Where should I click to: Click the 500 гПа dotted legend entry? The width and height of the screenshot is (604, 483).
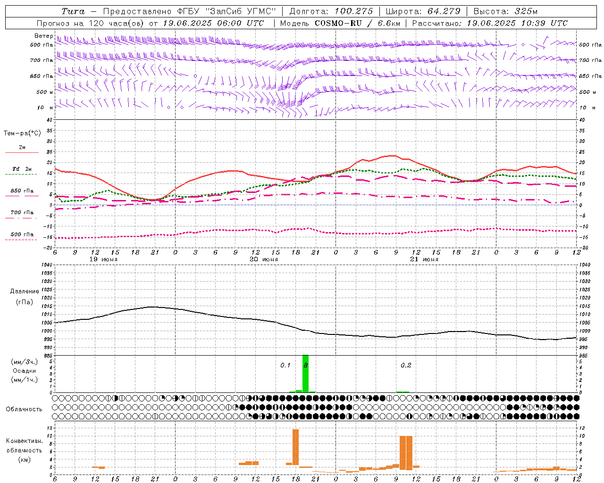click(x=22, y=236)
